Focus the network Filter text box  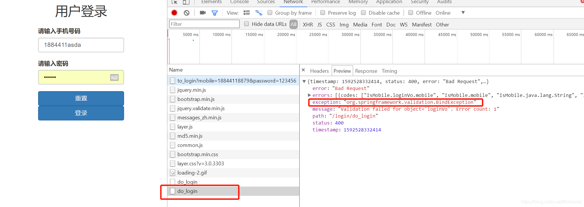coord(204,24)
